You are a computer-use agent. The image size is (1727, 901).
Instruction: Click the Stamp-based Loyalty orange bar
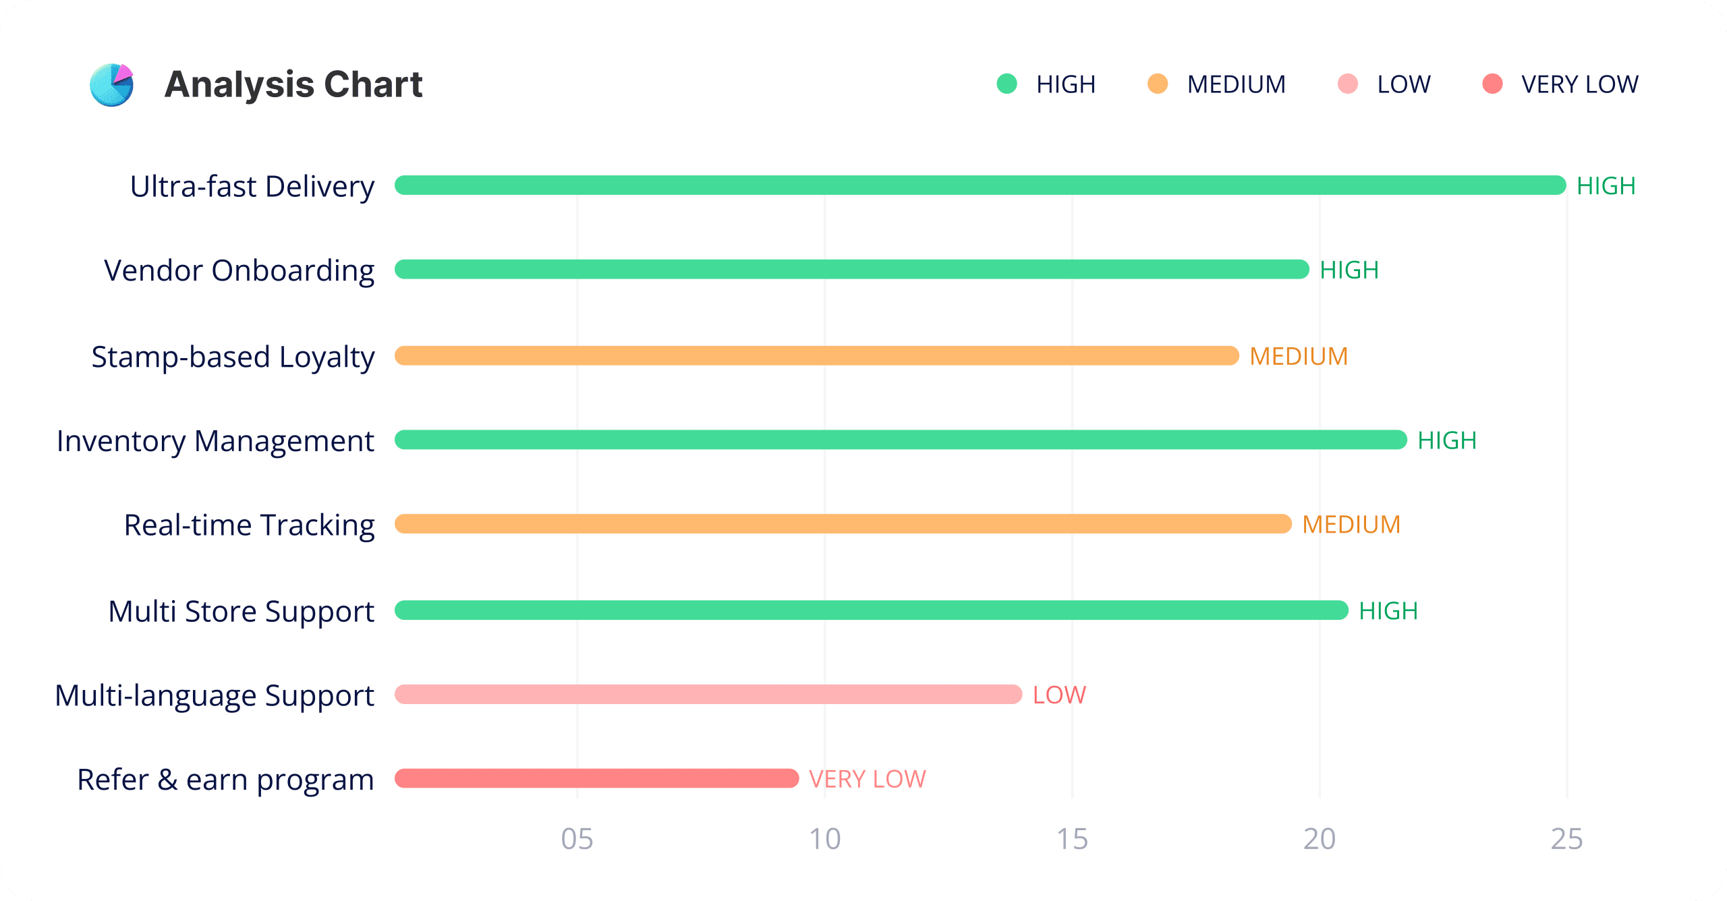[x=816, y=356]
